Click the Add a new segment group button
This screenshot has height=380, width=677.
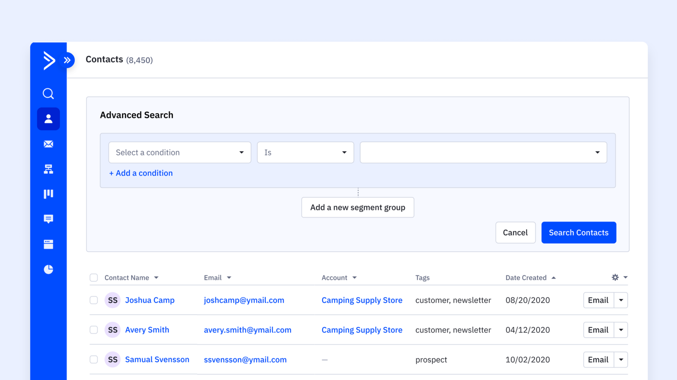(358, 207)
